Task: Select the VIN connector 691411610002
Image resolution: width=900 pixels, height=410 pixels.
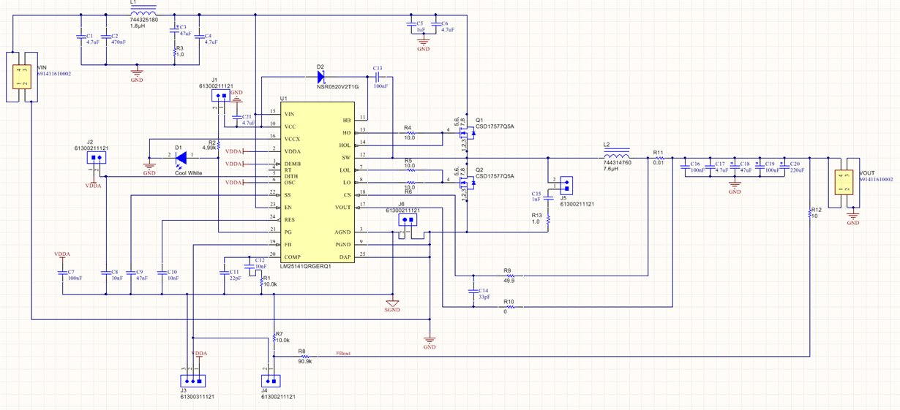Action: point(21,77)
